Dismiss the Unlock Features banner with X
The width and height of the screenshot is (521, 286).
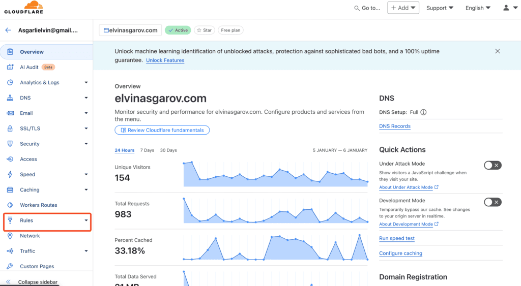[498, 51]
